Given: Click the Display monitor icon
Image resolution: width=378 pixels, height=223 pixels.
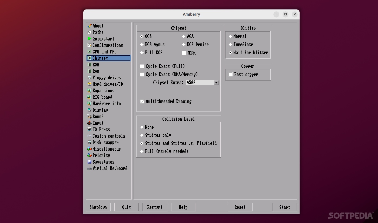Looking at the screenshot, I should (x=89, y=110).
